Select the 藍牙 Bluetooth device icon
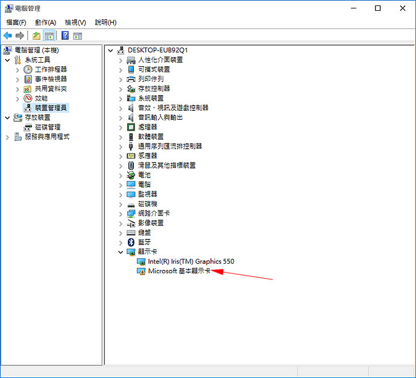 click(131, 242)
